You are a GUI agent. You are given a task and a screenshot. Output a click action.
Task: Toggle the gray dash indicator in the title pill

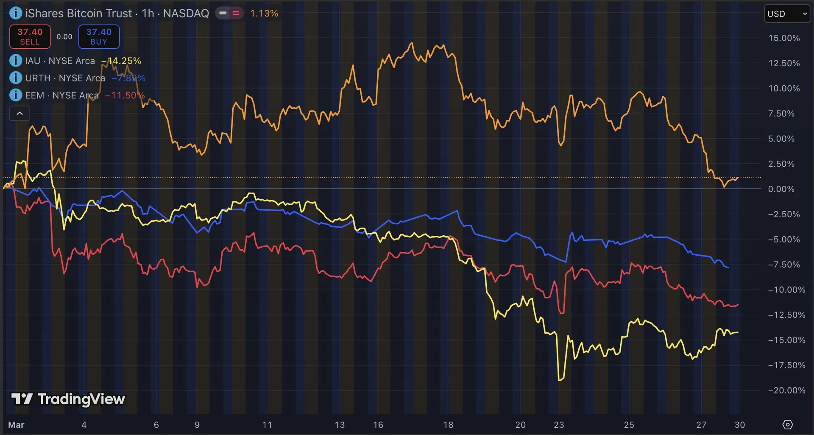223,13
